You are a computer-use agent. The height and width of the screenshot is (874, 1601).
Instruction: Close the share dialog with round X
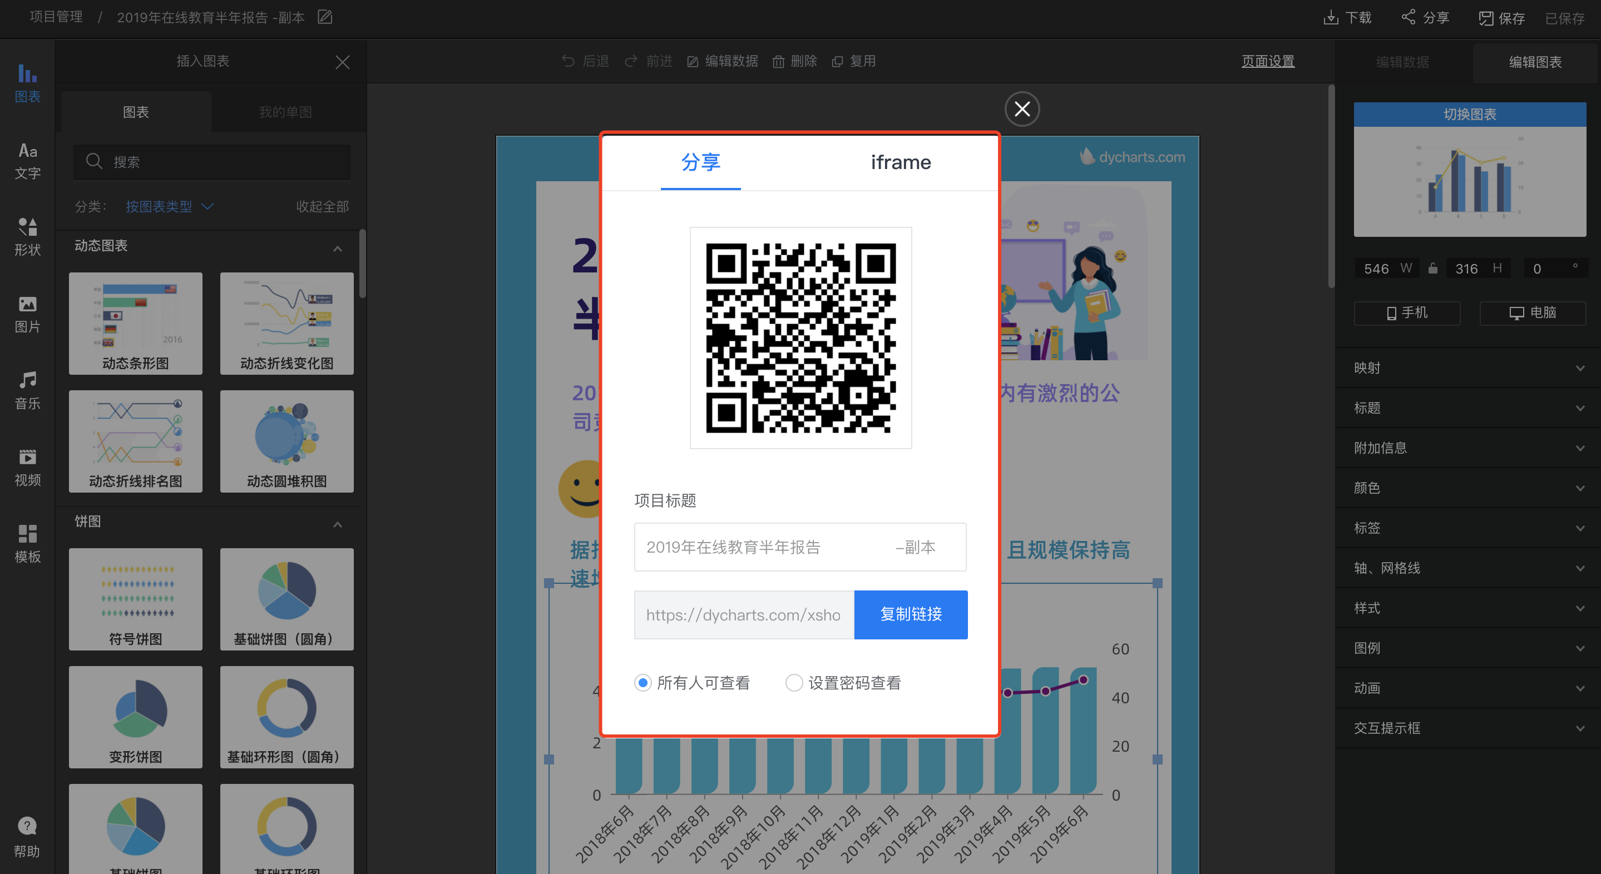1022,110
